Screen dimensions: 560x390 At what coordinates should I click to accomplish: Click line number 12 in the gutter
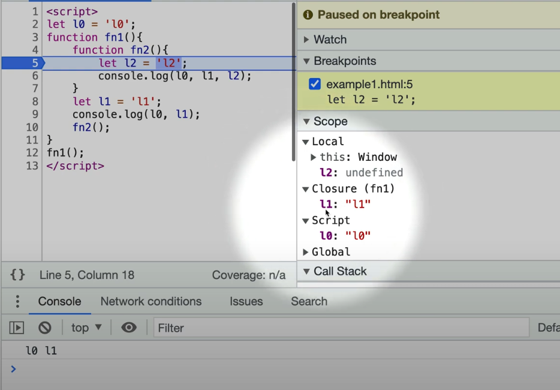tap(32, 153)
